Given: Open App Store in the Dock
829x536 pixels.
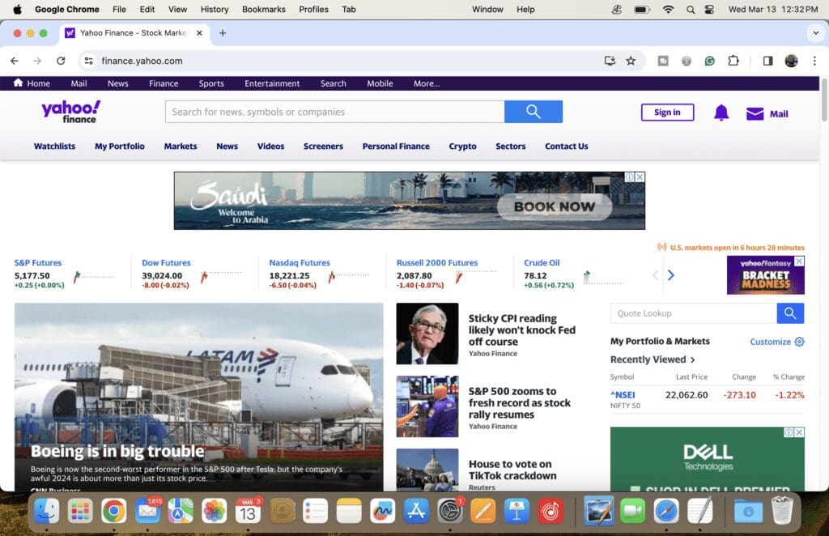Looking at the screenshot, I should (416, 511).
